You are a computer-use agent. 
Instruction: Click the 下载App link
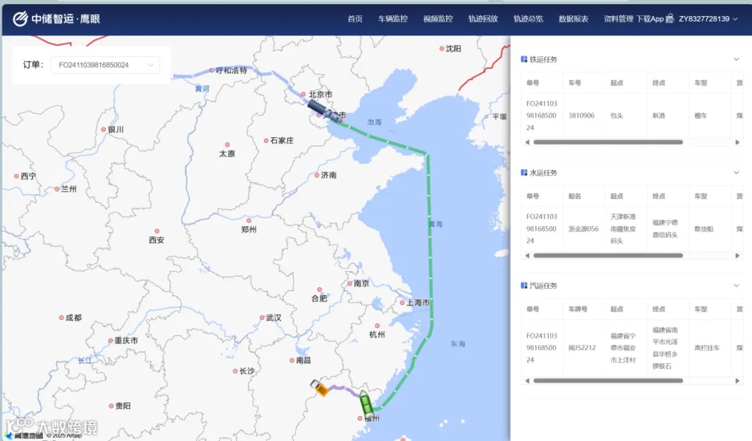point(650,19)
